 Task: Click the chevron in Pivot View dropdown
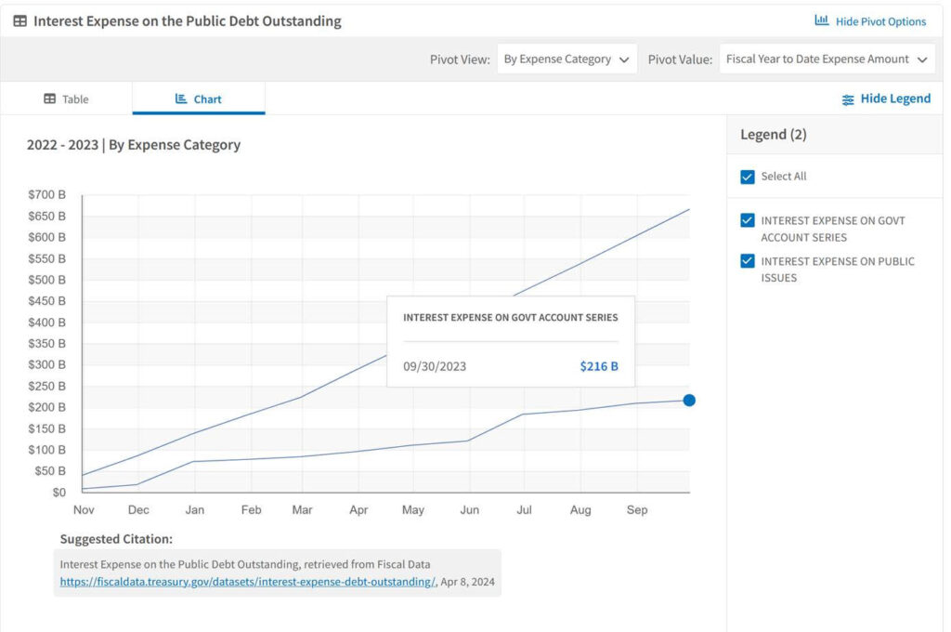click(624, 59)
